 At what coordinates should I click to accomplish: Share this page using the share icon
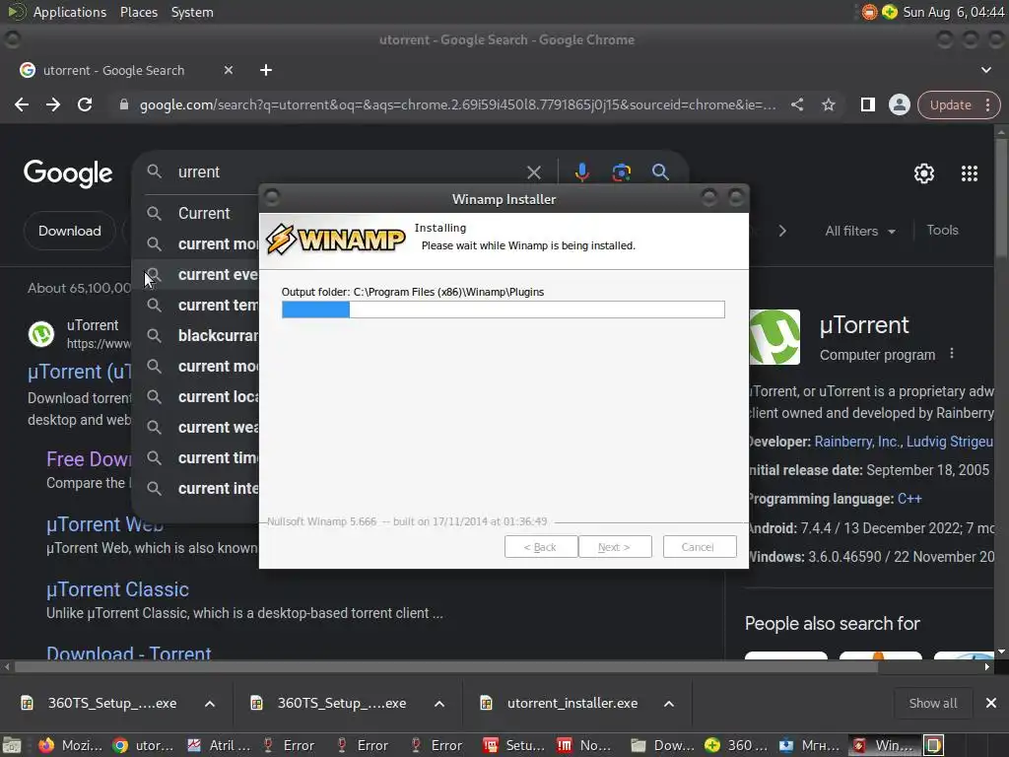point(796,104)
